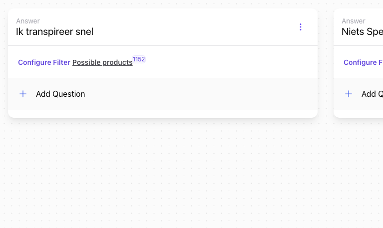Click the Answer label on the right card
The height and width of the screenshot is (228, 383).
354,21
